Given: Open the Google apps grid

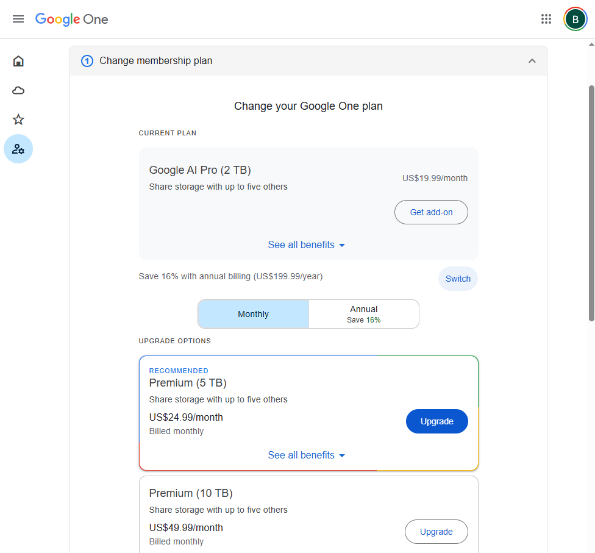Looking at the screenshot, I should [x=546, y=19].
